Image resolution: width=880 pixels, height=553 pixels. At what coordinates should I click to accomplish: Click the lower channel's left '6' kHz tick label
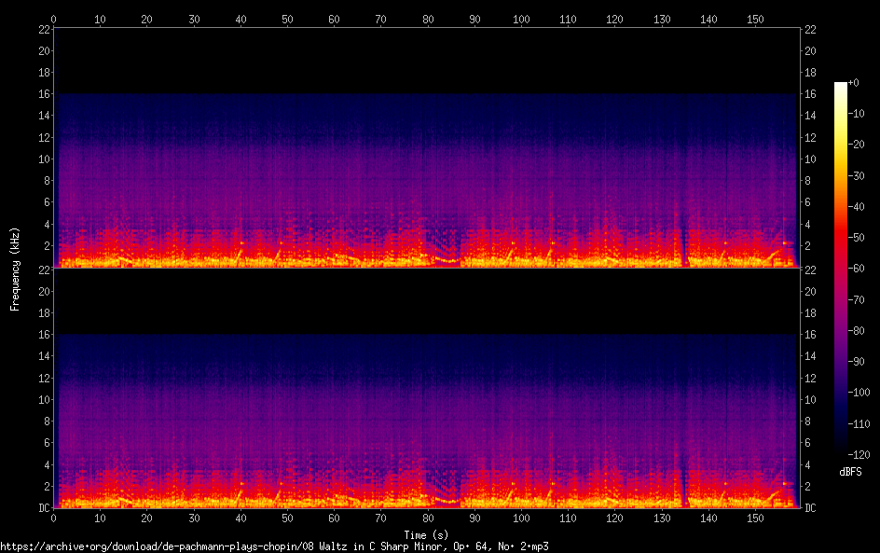tap(48, 443)
